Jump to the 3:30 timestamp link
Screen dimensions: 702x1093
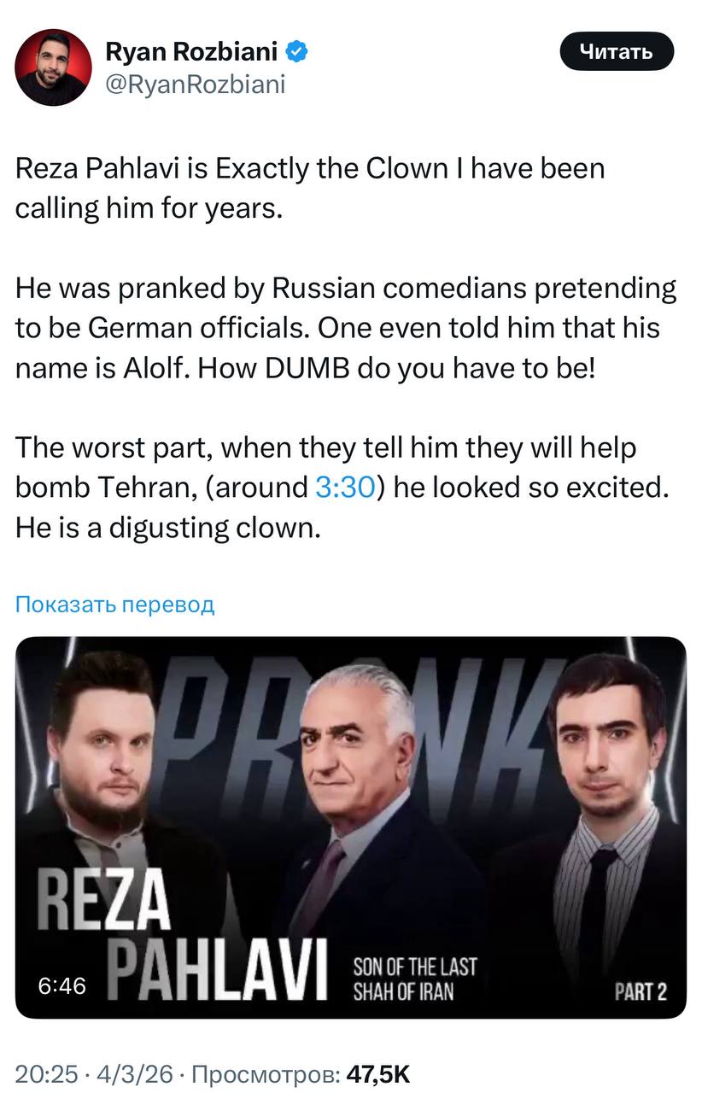[x=346, y=488]
